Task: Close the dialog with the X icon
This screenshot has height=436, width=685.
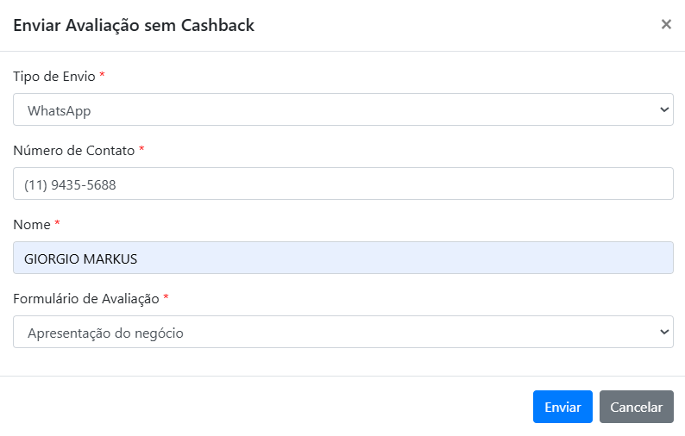Action: (x=666, y=24)
